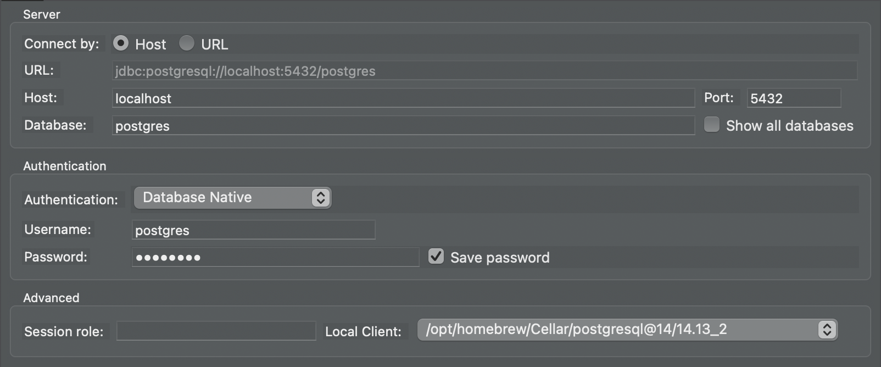Click the Host field containing localhost
Viewport: 881px width, 367px height.
coord(403,98)
